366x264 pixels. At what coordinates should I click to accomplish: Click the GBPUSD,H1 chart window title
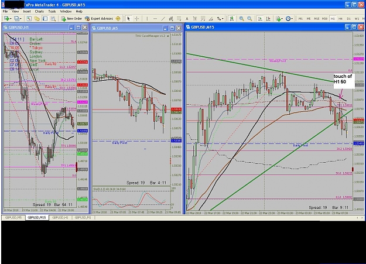tap(18, 28)
